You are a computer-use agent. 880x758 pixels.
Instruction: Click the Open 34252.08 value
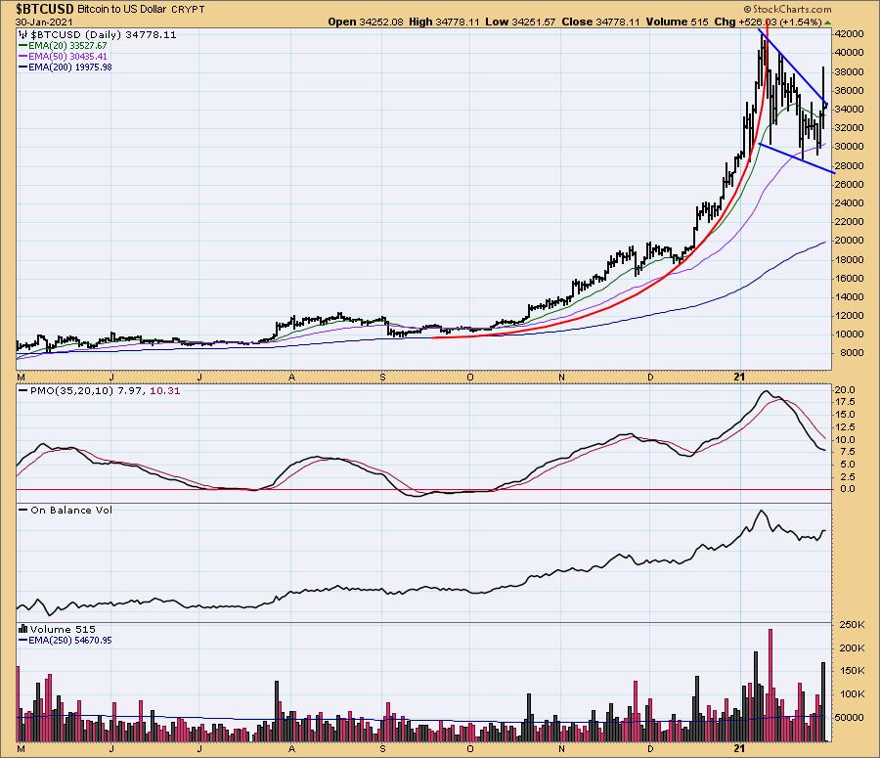[366, 22]
